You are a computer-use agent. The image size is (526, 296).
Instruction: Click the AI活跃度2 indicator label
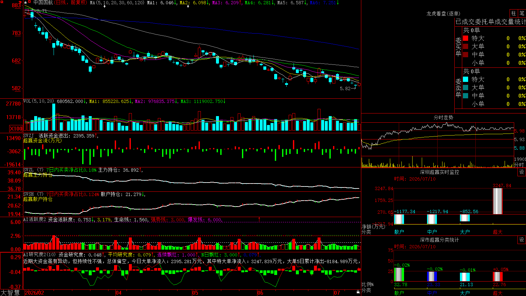(35, 219)
